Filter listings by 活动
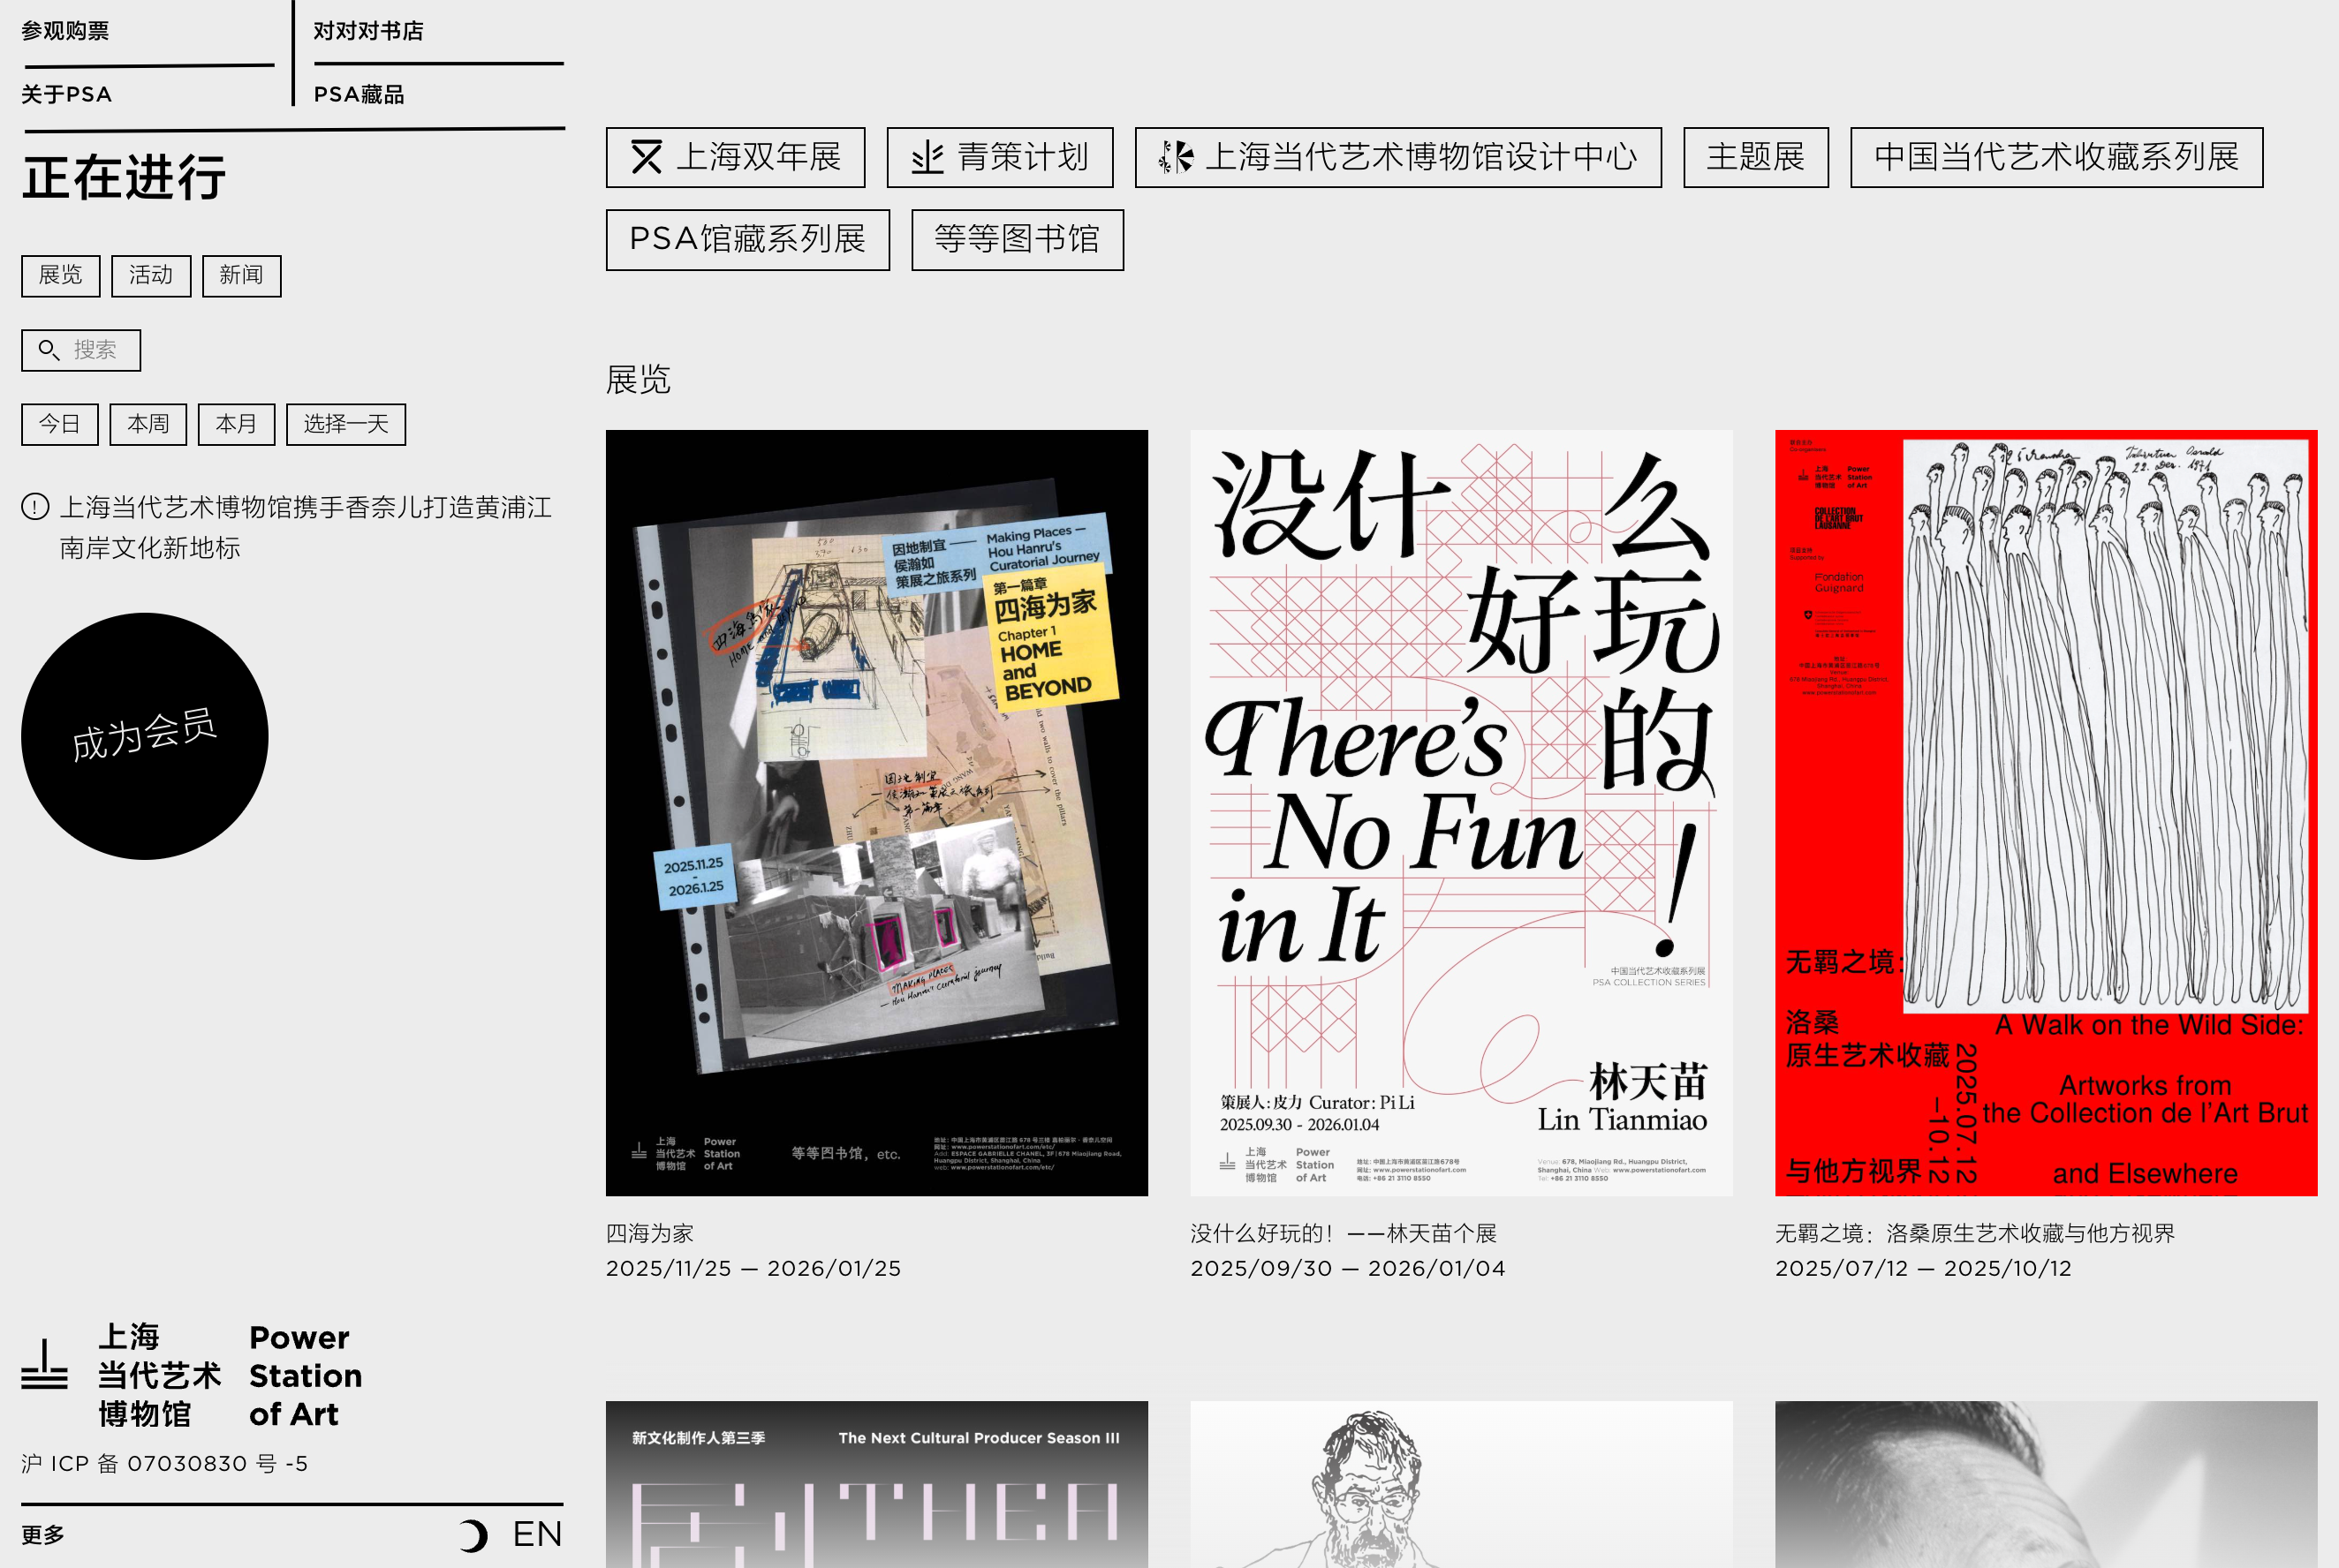This screenshot has width=2339, height=1568. (151, 275)
